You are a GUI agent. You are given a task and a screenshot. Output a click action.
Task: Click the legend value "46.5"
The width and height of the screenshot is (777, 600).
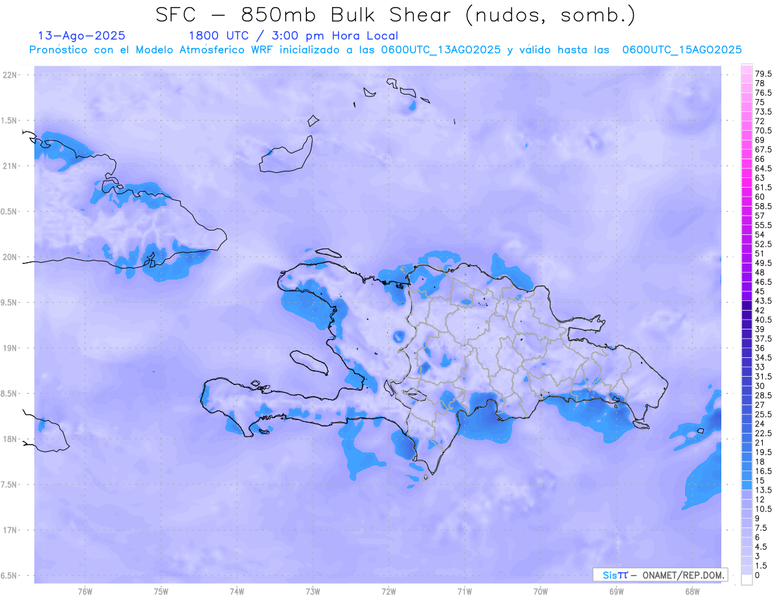tap(763, 282)
